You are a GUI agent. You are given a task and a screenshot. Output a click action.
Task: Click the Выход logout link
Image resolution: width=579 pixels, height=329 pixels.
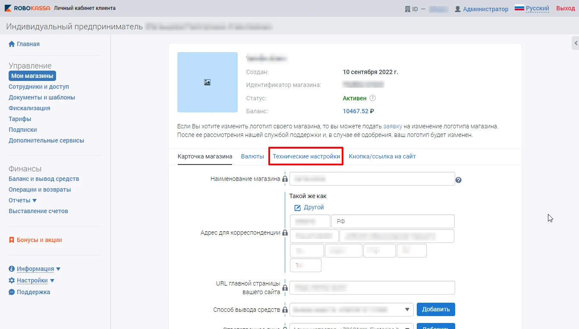[565, 8]
